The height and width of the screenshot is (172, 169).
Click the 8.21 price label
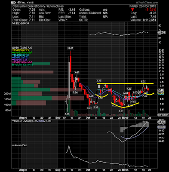[x=143, y=82]
